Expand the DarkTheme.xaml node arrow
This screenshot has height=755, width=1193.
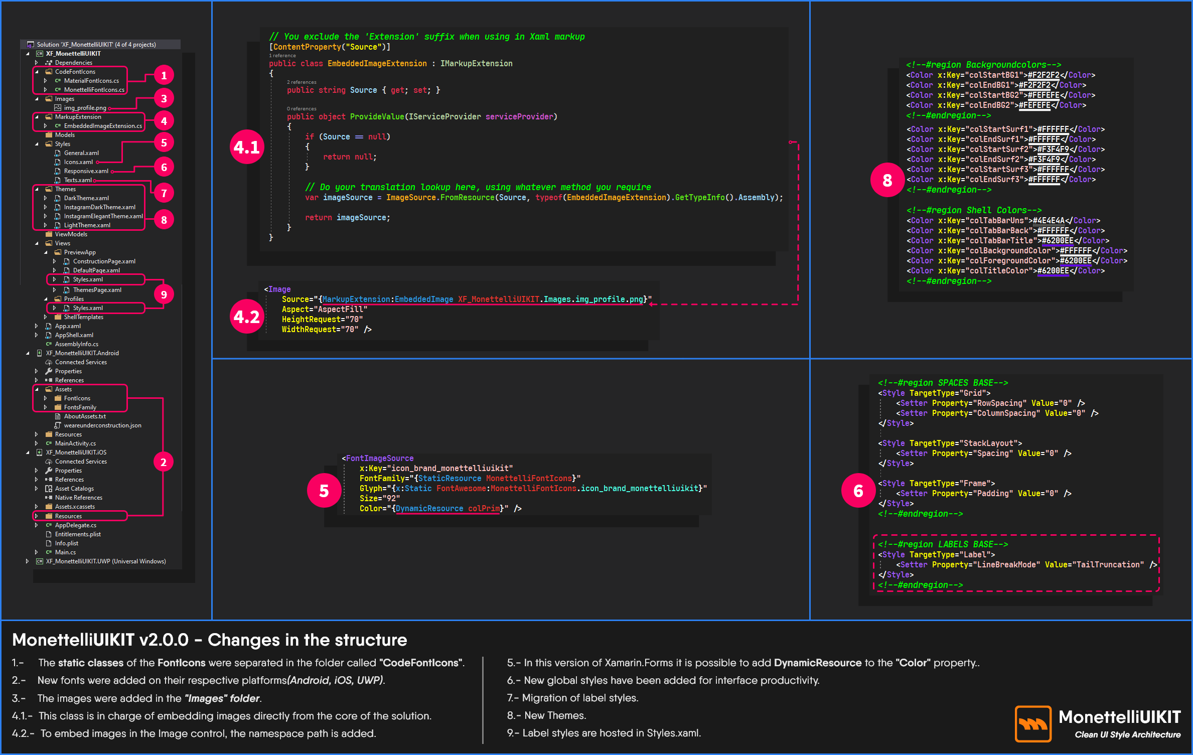click(46, 198)
